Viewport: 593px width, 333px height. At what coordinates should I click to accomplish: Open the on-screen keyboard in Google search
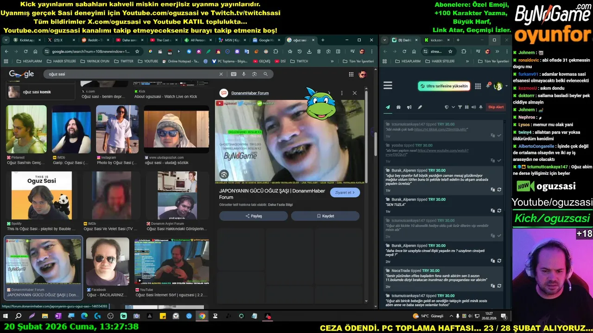click(x=233, y=74)
